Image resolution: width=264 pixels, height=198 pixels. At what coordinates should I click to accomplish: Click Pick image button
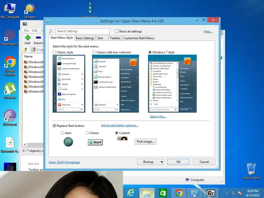145,142
